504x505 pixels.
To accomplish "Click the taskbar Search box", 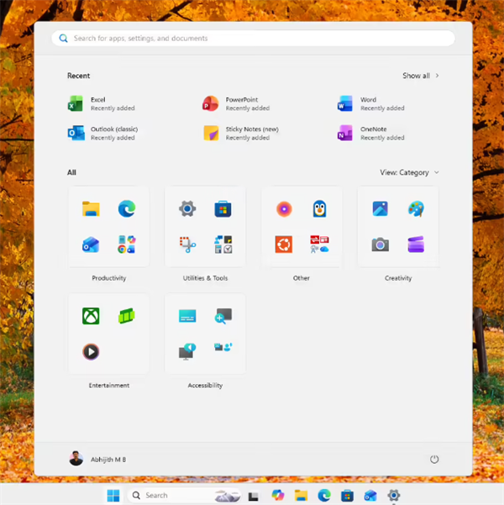I will [184, 496].
